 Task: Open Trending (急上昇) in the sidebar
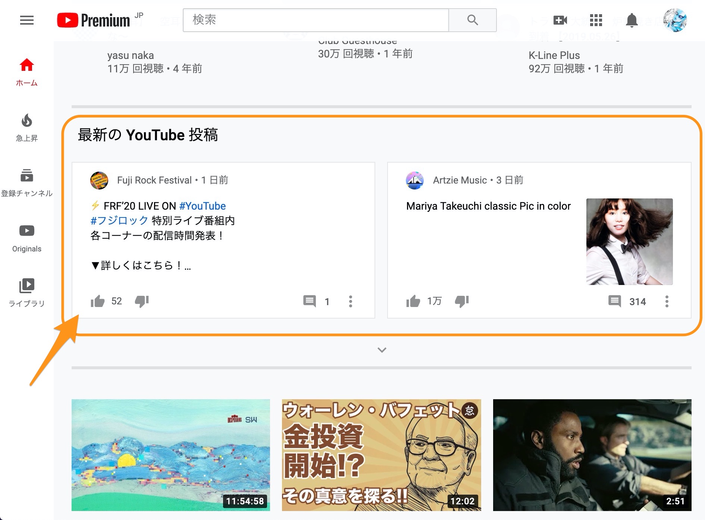click(x=27, y=128)
